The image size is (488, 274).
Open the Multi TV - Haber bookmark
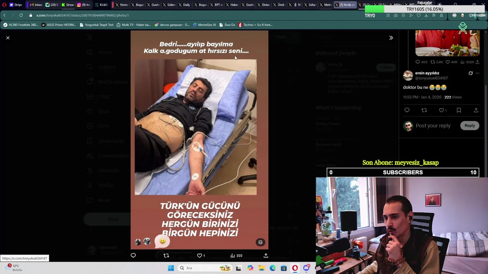tap(133, 25)
